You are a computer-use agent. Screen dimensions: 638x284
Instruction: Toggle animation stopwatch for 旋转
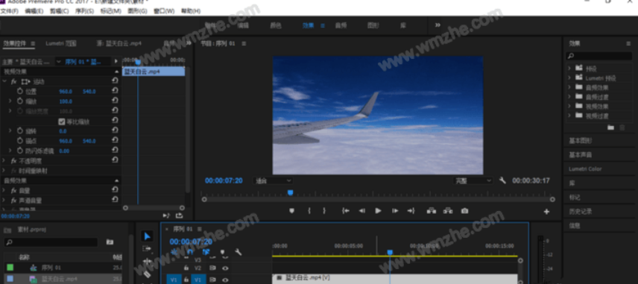coord(20,131)
